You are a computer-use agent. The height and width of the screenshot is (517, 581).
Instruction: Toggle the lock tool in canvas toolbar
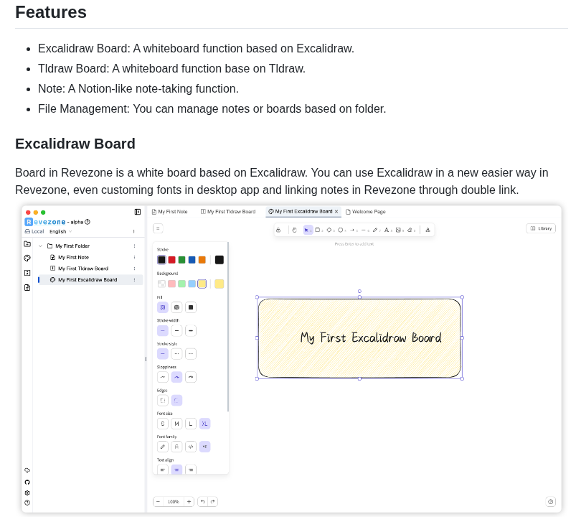tap(278, 230)
